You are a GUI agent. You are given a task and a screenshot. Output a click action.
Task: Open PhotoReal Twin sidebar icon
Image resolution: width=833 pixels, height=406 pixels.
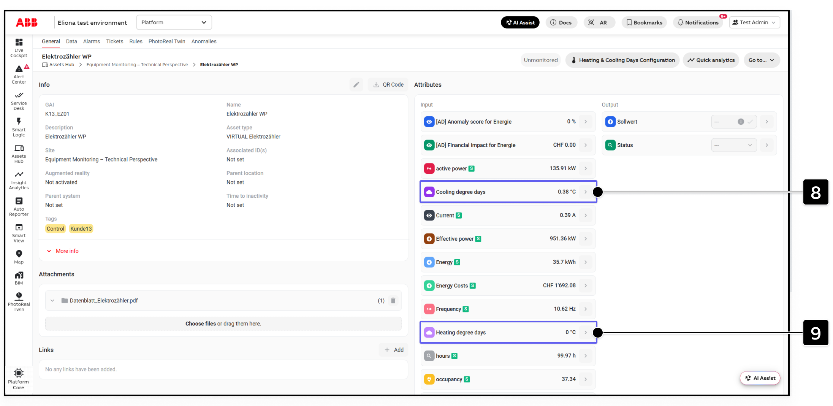tap(19, 302)
